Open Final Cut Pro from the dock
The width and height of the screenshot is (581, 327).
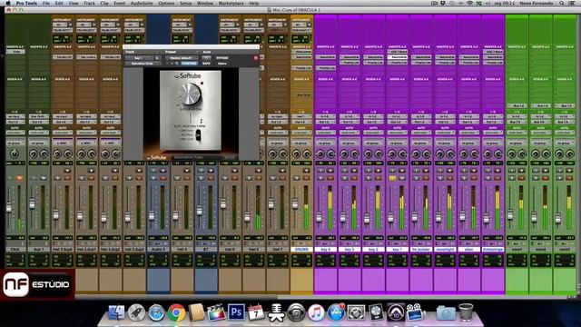[x=216, y=312]
